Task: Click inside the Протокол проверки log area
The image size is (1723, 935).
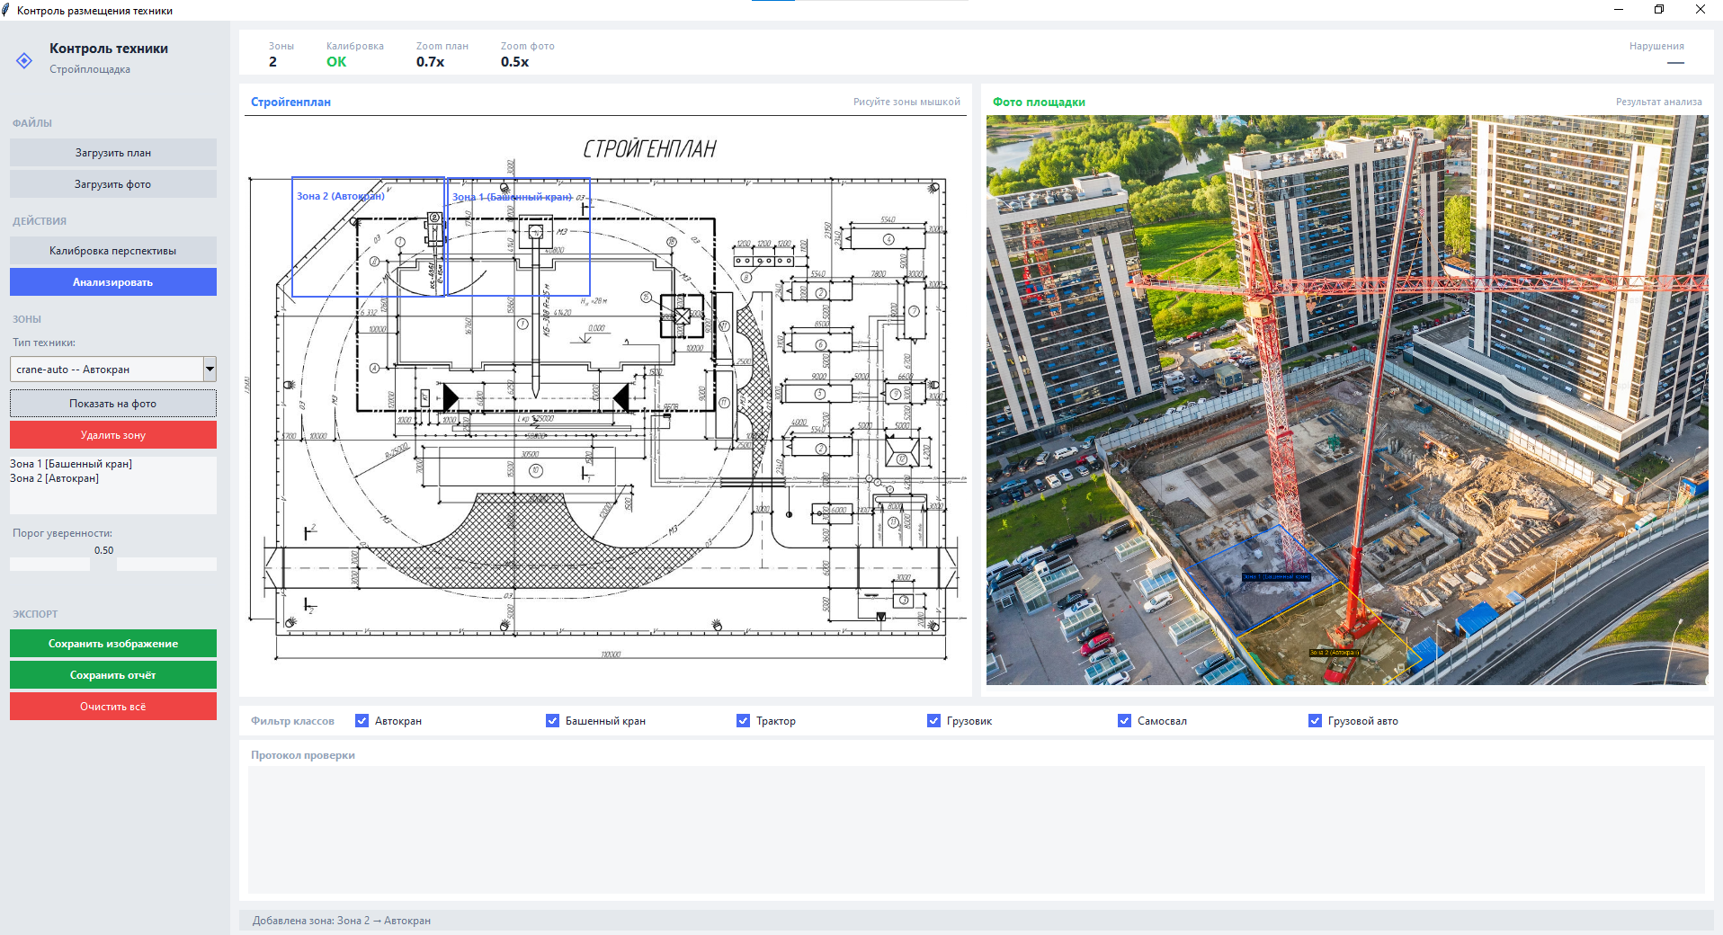Action: [x=976, y=829]
